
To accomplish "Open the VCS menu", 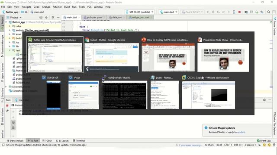I will coord(89,7).
